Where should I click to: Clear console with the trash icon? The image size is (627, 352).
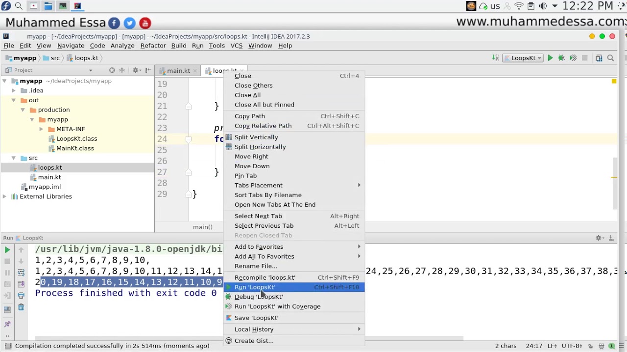click(21, 307)
